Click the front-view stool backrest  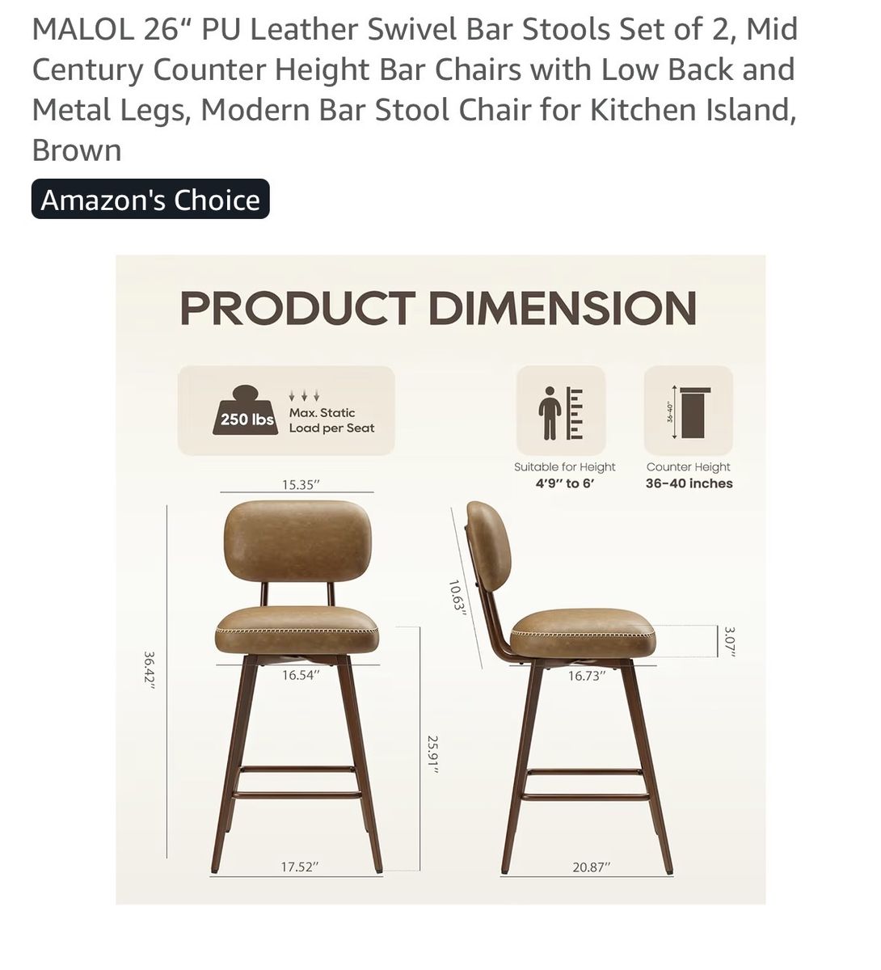click(x=297, y=542)
